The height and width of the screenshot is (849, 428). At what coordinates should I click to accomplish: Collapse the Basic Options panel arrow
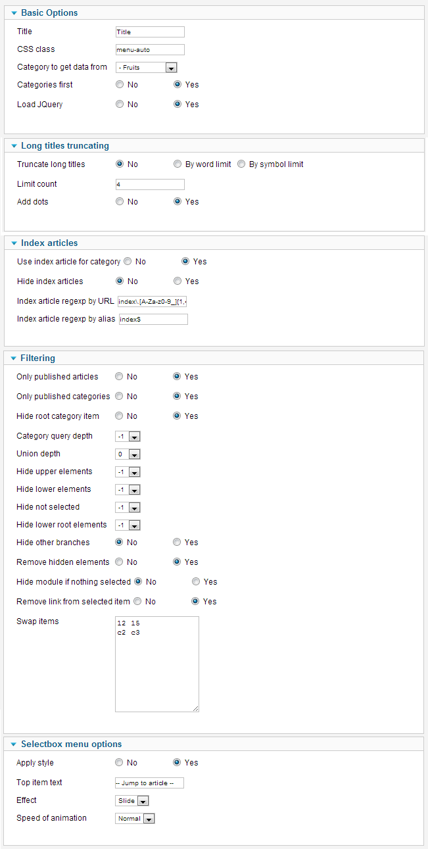coord(14,13)
